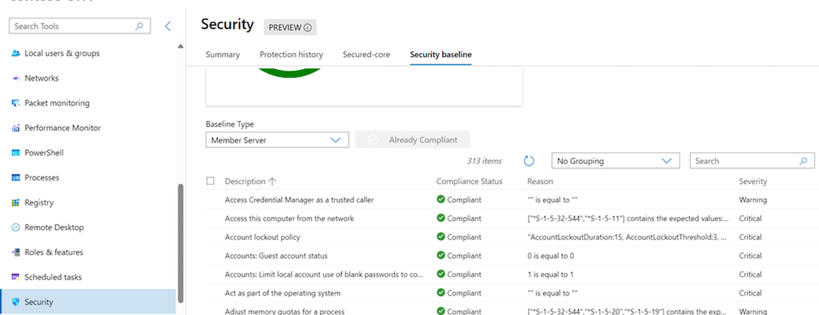The height and width of the screenshot is (315, 819).
Task: Switch to the Secured-core tab
Action: tap(366, 55)
